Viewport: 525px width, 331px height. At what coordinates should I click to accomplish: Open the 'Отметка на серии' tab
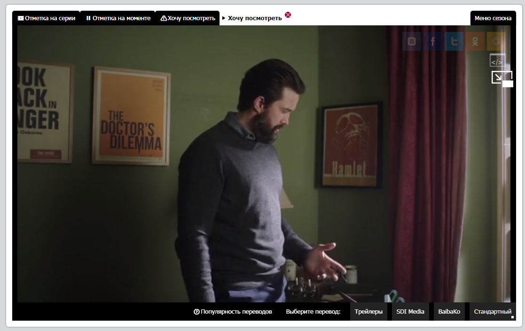click(46, 18)
